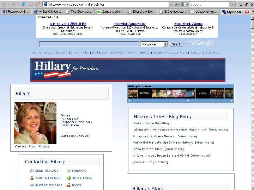This screenshot has height=190, width=254.
Task: Click the green Go arrow button
Action: click(176, 4)
